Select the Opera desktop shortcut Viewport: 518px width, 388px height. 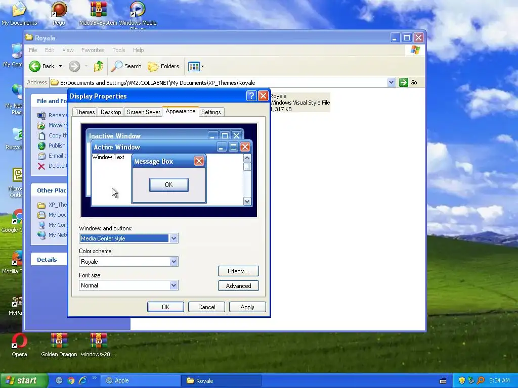[19, 345]
